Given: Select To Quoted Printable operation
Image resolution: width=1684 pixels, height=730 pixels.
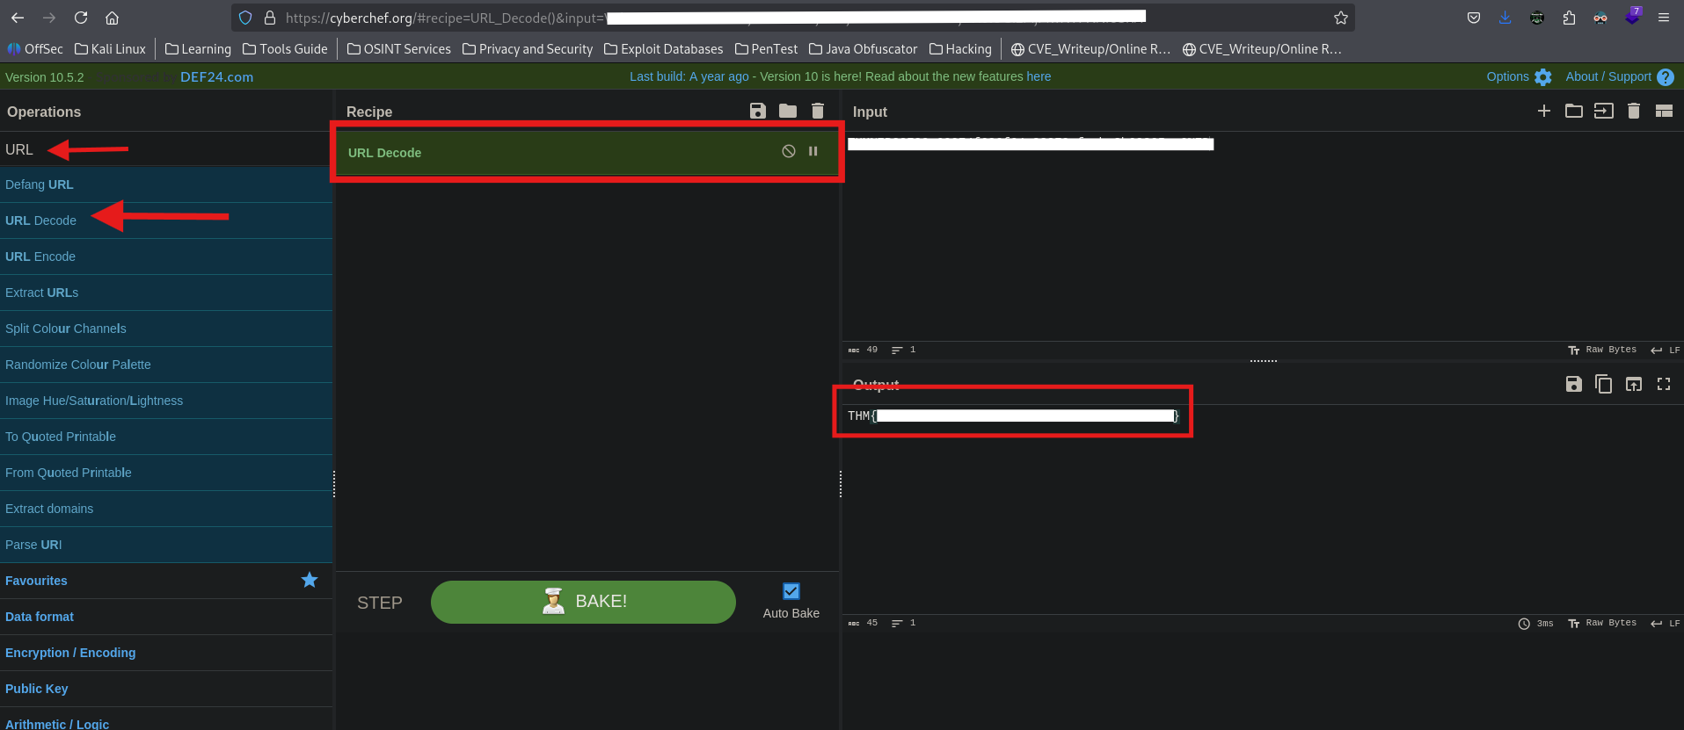Looking at the screenshot, I should coord(166,437).
